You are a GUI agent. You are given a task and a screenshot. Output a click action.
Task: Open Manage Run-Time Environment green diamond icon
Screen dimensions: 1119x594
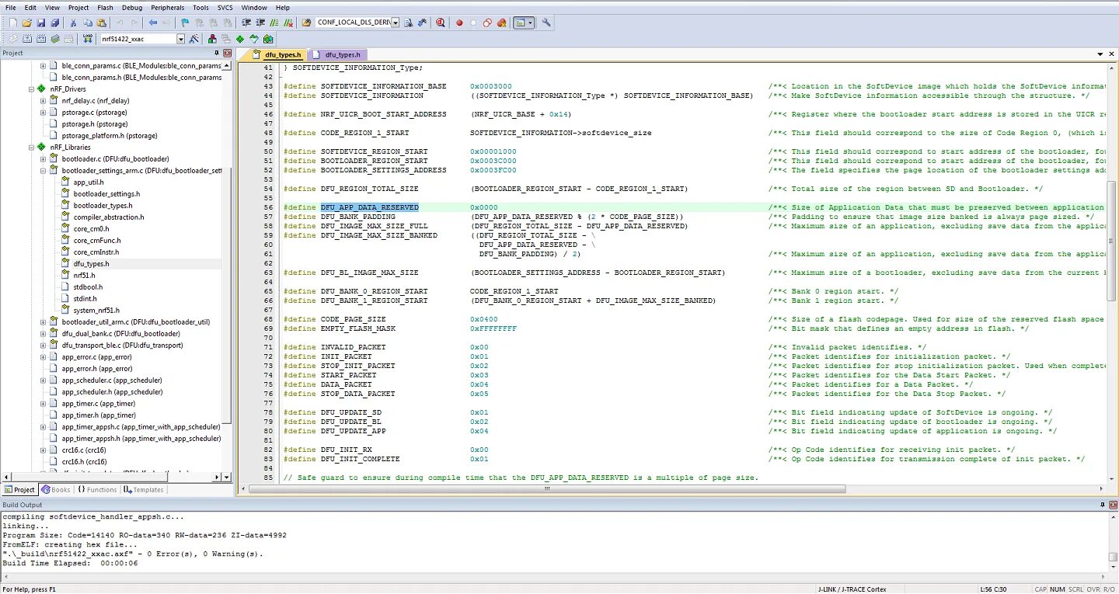click(240, 39)
